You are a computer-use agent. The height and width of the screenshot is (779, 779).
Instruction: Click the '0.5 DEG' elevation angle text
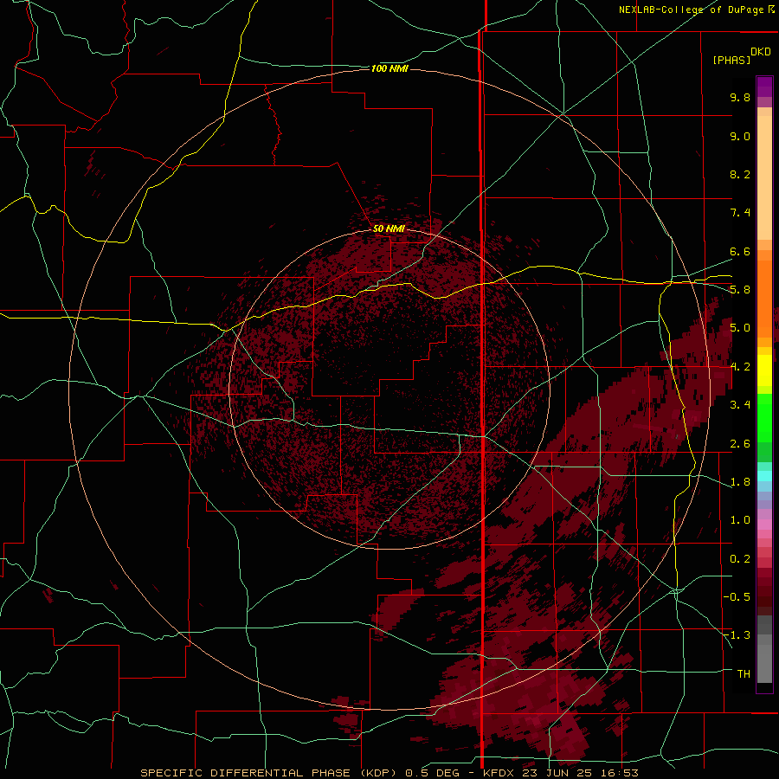click(x=433, y=773)
